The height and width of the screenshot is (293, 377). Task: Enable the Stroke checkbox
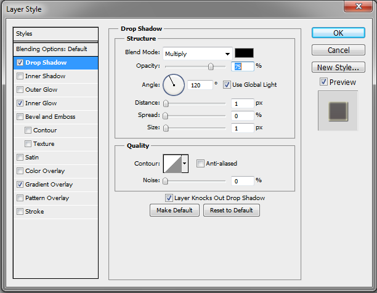(x=20, y=212)
